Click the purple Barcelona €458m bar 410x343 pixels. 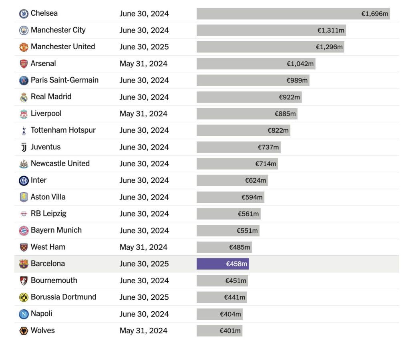[x=223, y=264]
